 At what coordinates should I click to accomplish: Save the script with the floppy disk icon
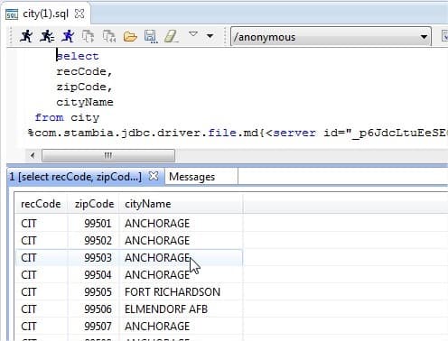pos(151,37)
